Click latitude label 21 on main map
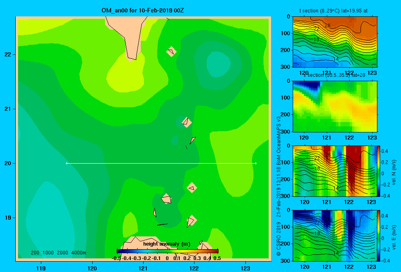Viewport: 401px width, 272px height. [x=8, y=109]
